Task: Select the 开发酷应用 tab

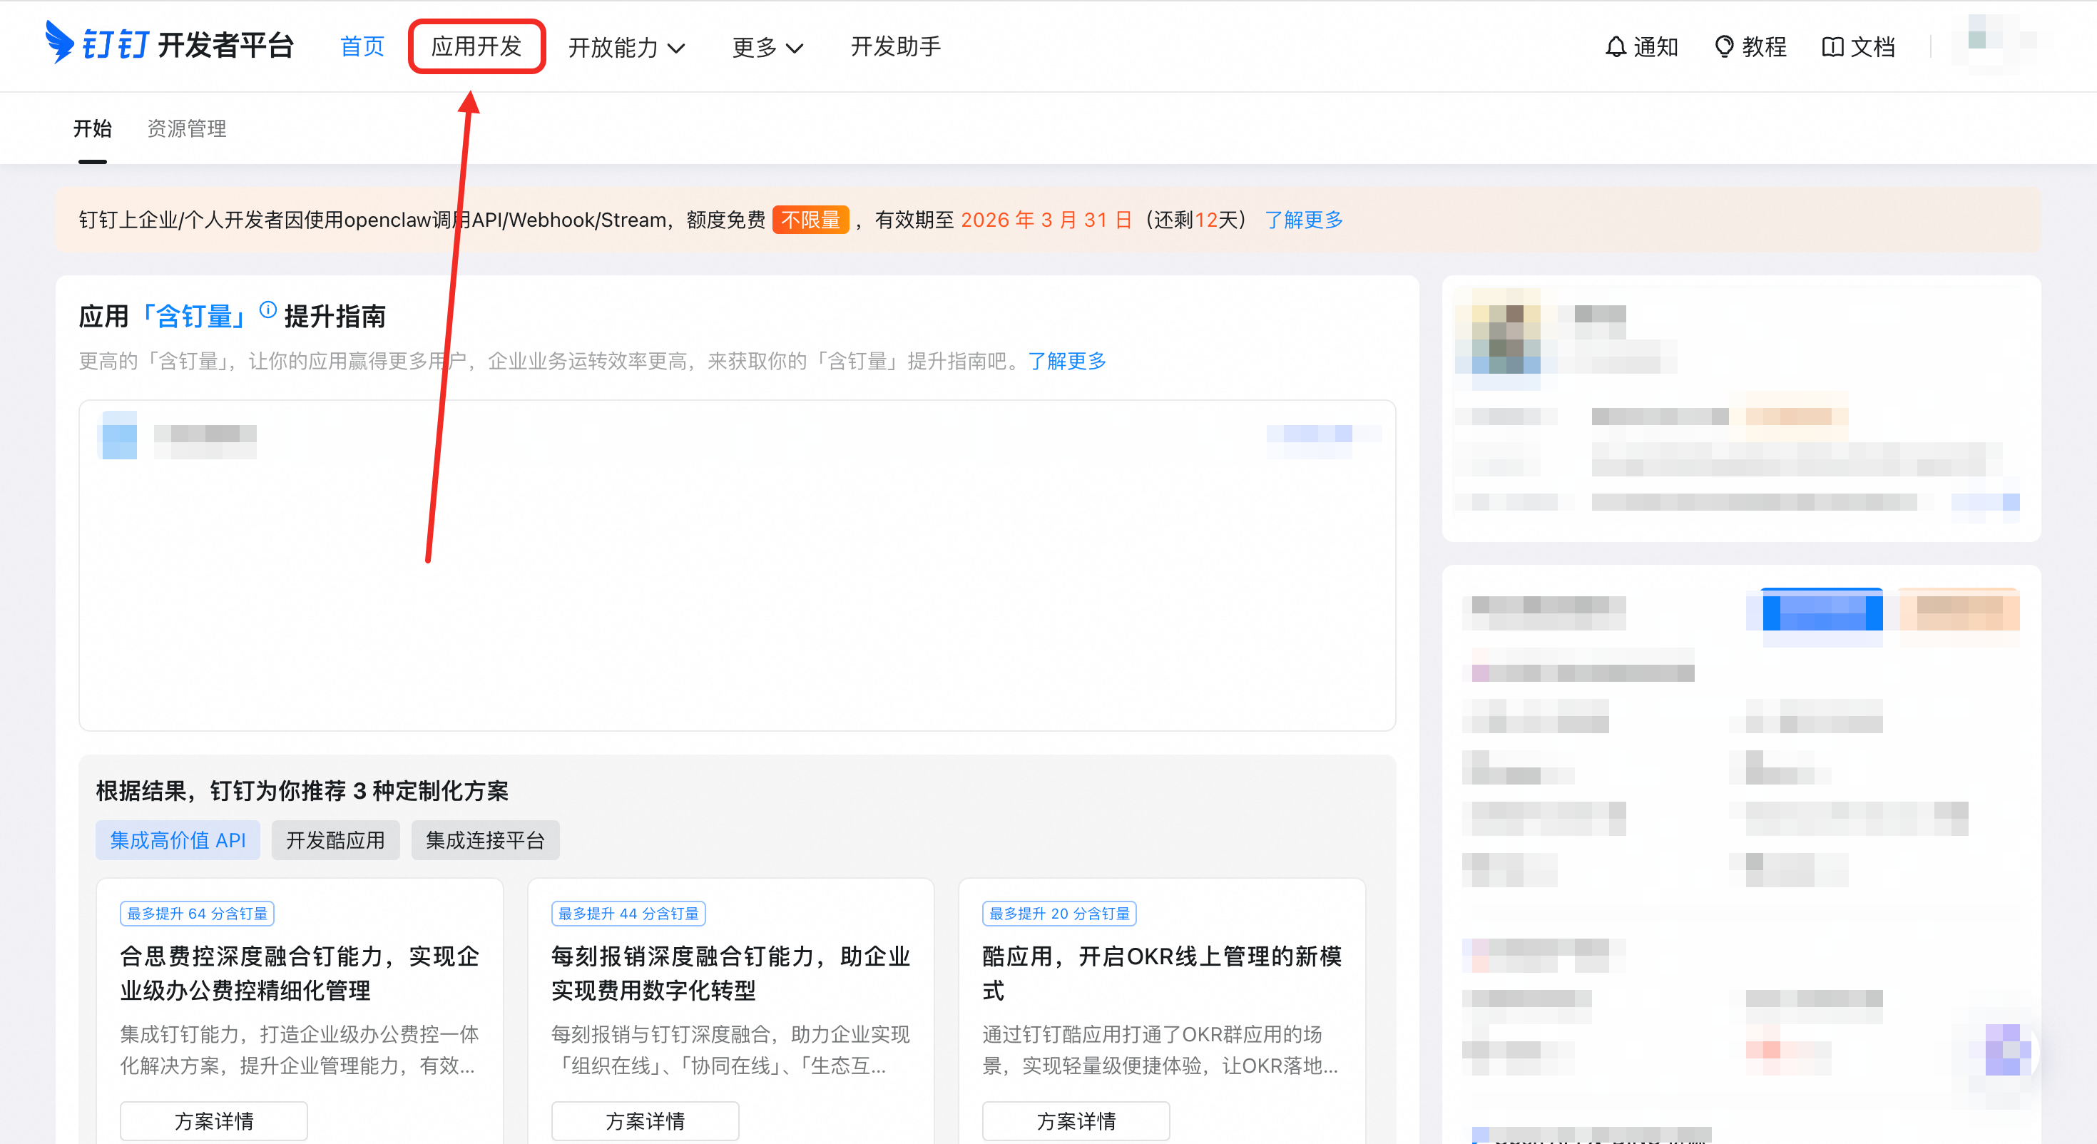Action: [335, 840]
